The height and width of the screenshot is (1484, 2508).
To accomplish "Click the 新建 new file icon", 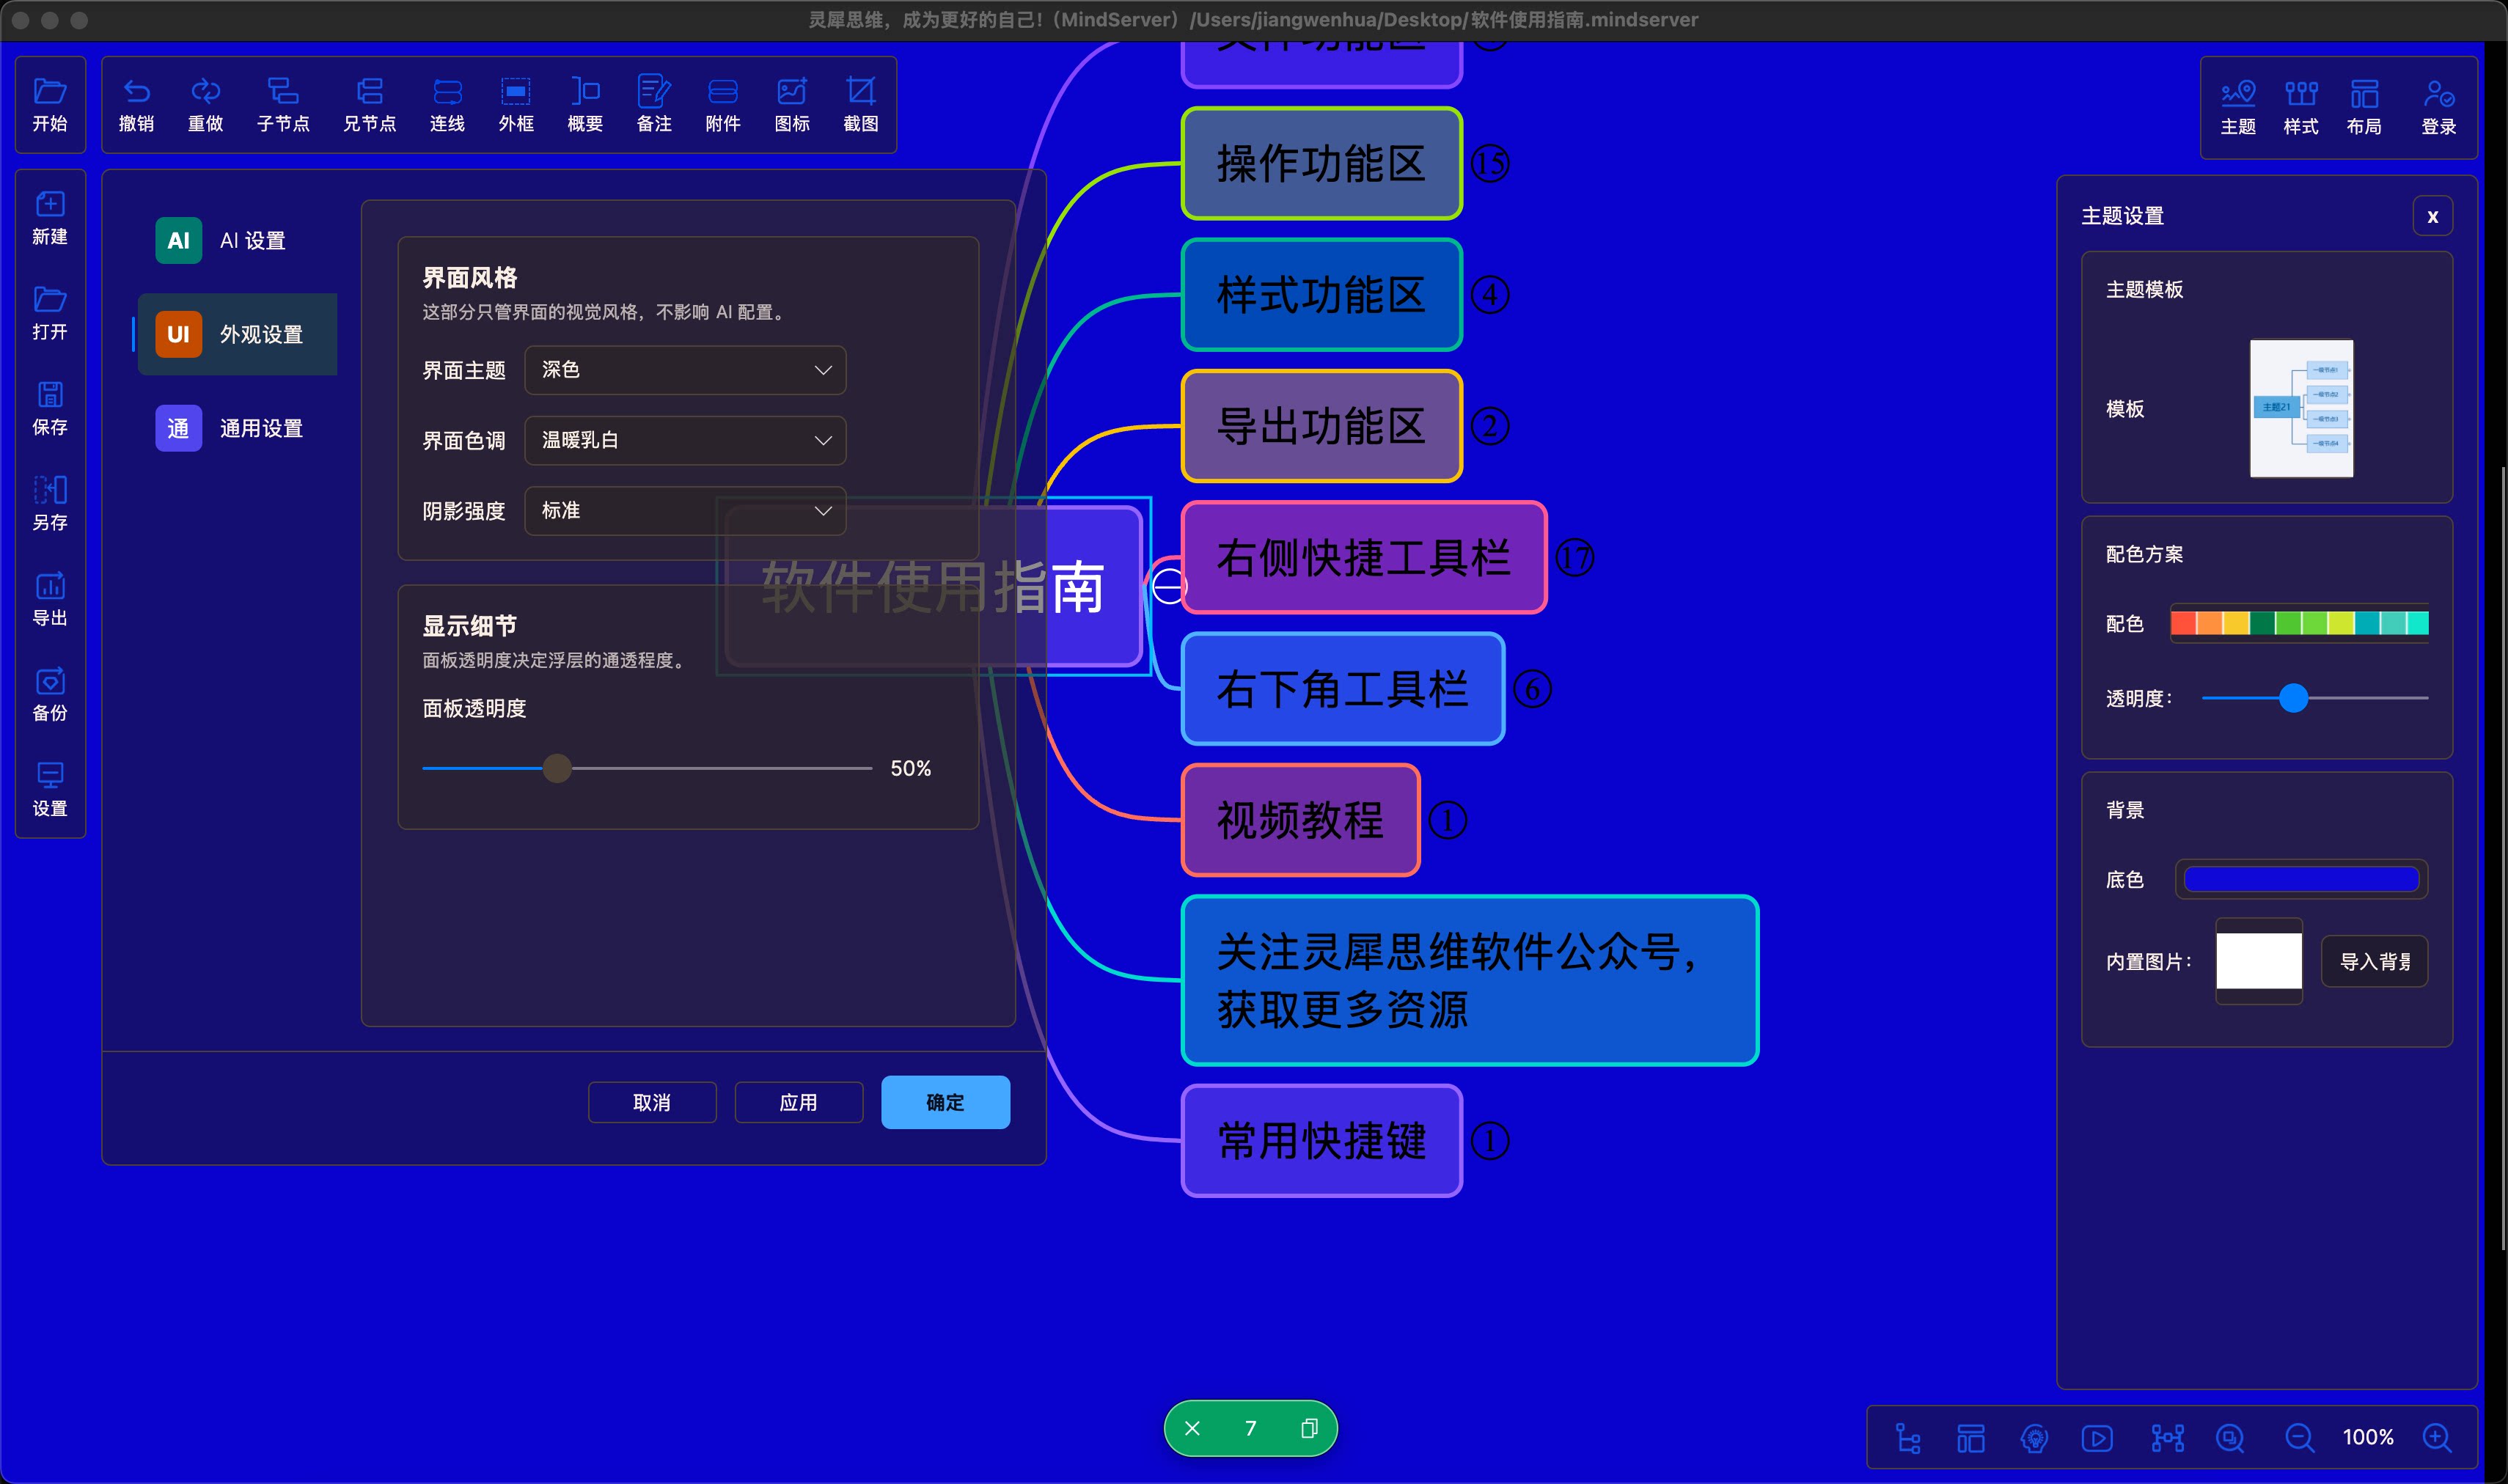I will (50, 205).
